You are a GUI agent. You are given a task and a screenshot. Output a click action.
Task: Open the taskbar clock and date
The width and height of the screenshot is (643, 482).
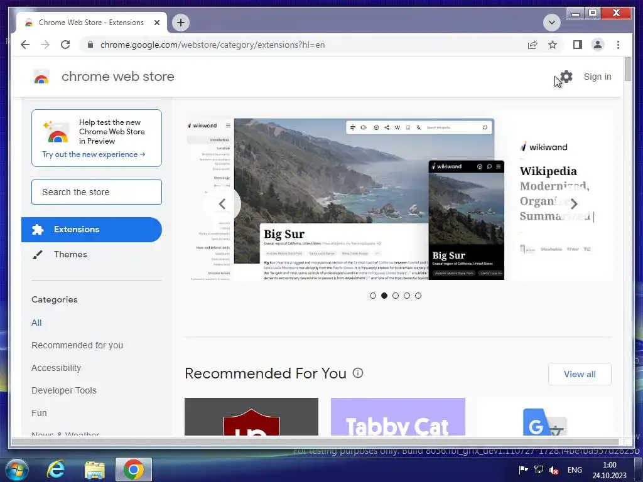coord(609,470)
